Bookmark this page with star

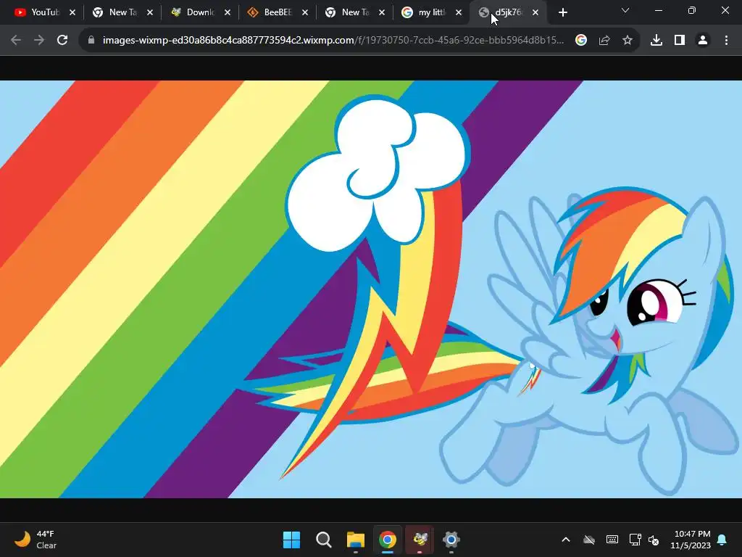click(x=628, y=41)
